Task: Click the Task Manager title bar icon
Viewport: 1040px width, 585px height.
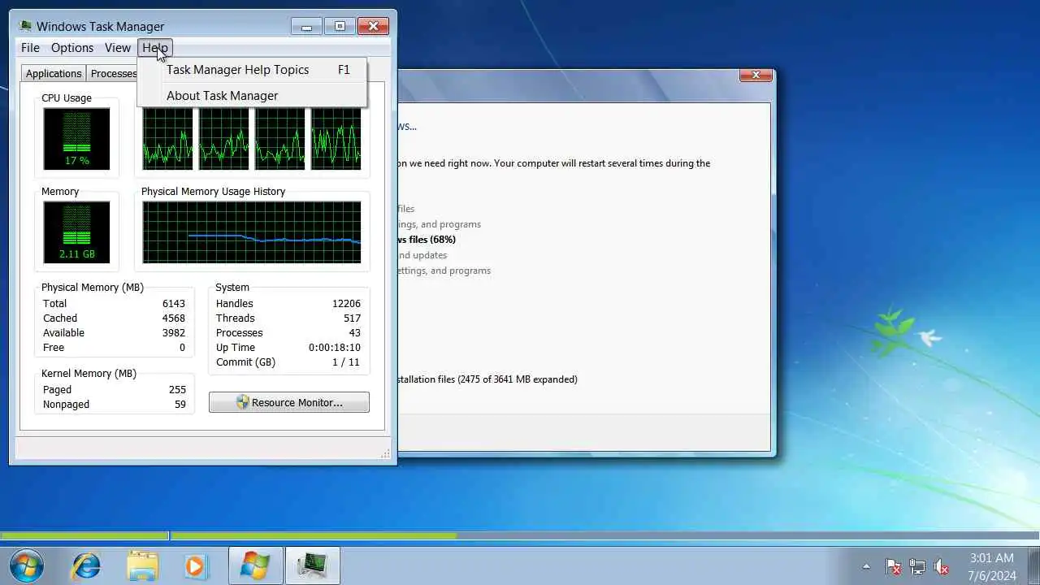Action: point(25,26)
